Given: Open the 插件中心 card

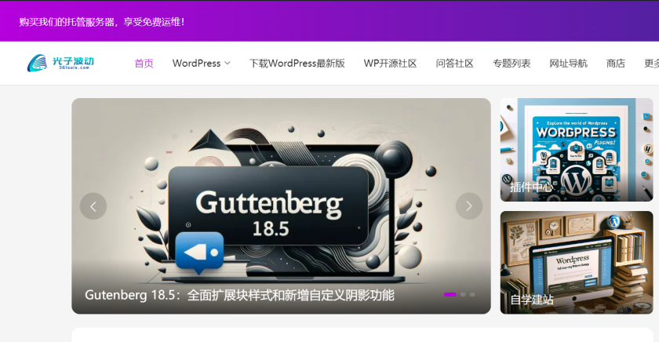Looking at the screenshot, I should click(577, 150).
